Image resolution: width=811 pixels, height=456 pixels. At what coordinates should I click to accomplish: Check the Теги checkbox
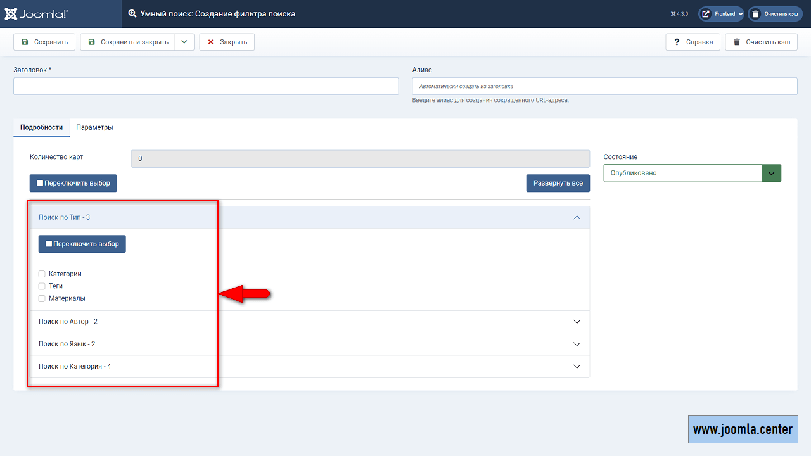(42, 286)
